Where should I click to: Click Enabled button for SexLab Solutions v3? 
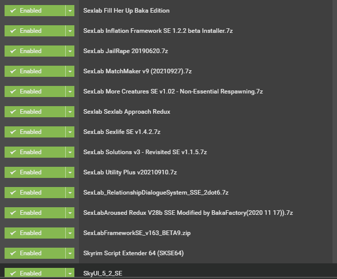[35, 152]
